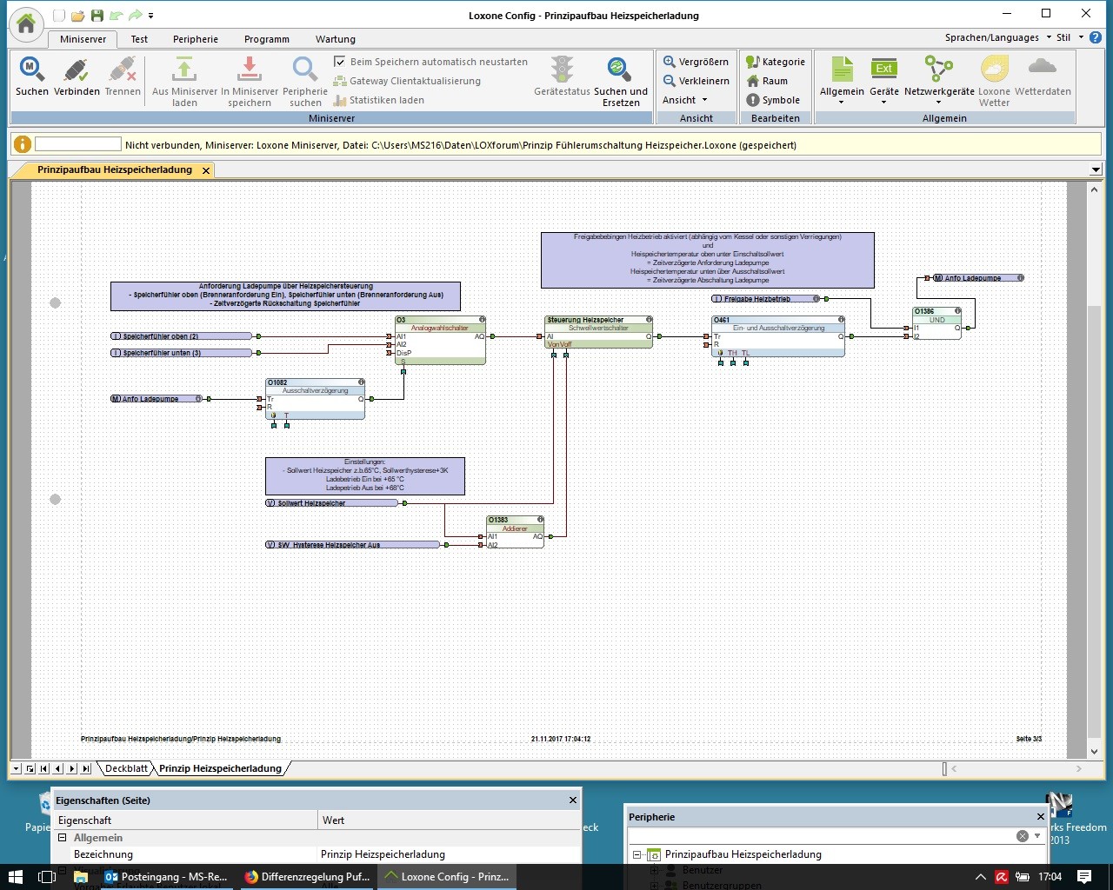This screenshot has width=1113, height=890.
Task: Toggle 'Beim Speichern automatisch neustarten' checkbox
Action: coord(340,62)
